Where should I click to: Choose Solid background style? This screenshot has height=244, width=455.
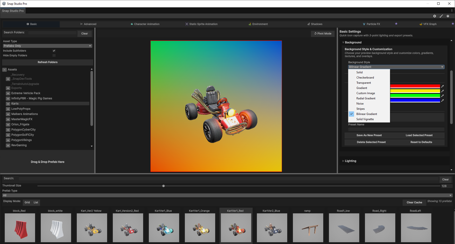tap(369, 72)
